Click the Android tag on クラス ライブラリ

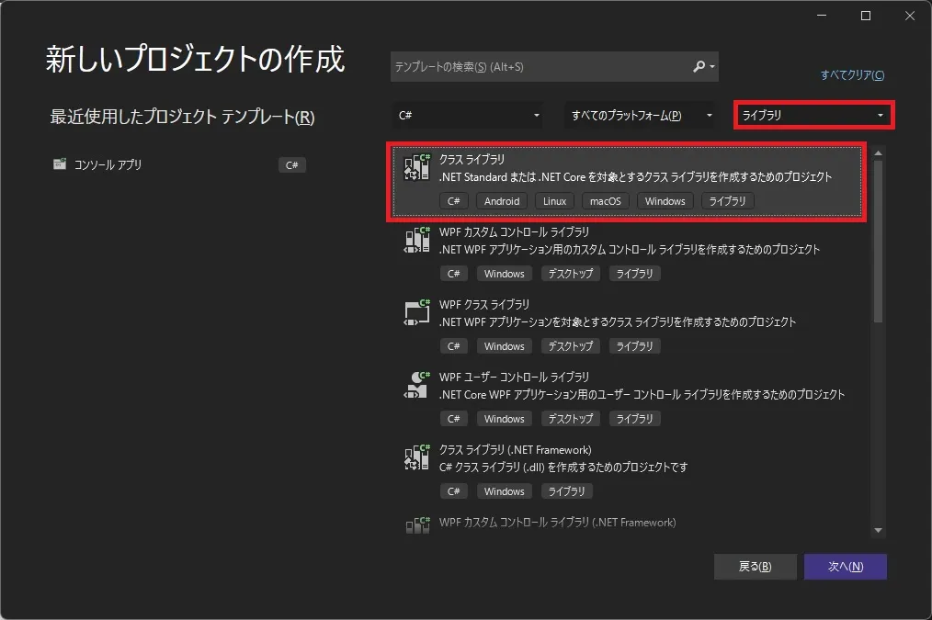501,200
